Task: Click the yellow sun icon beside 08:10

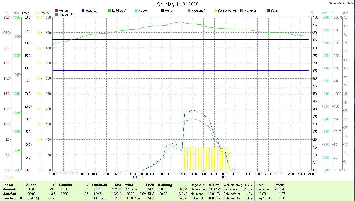Action: point(12,177)
